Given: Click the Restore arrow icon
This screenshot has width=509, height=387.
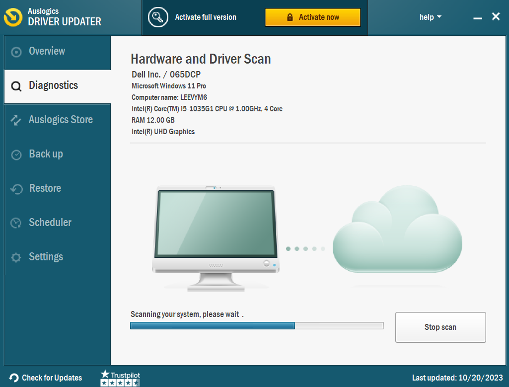Looking at the screenshot, I should [x=16, y=188].
